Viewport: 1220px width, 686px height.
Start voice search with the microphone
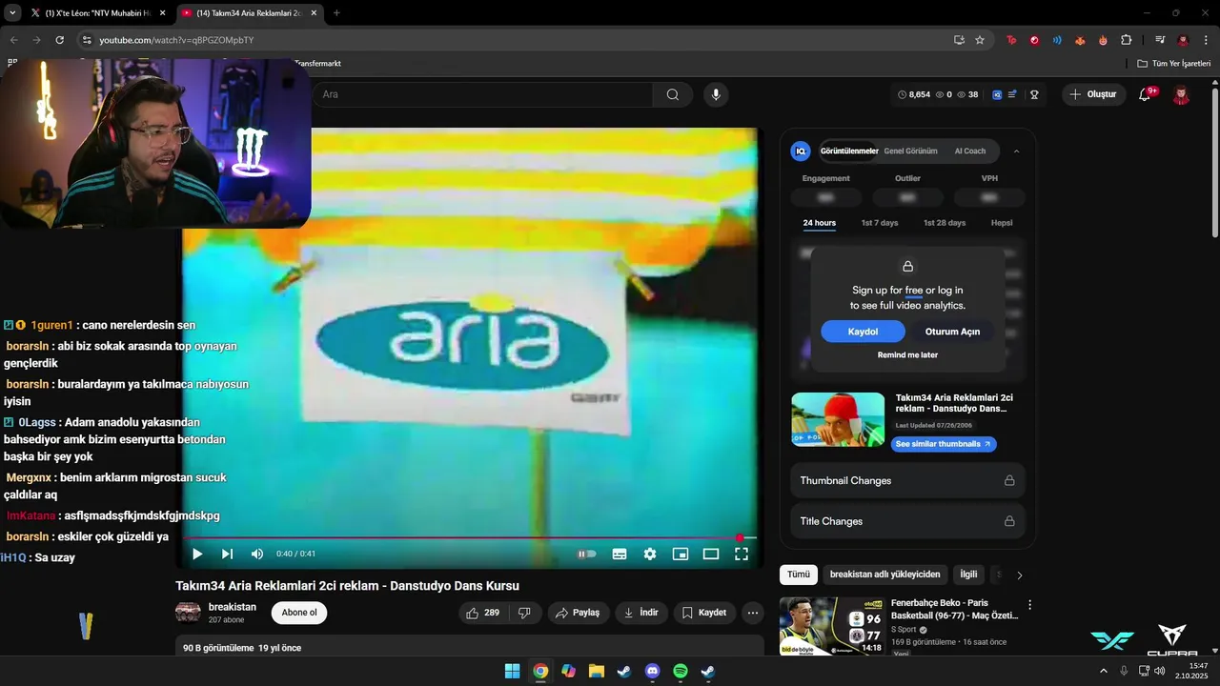(x=716, y=94)
